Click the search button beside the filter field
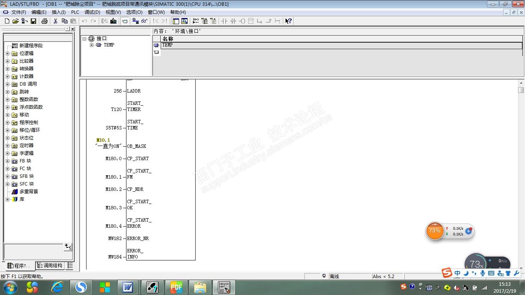The height and width of the screenshot is (295, 525). click(x=68, y=247)
